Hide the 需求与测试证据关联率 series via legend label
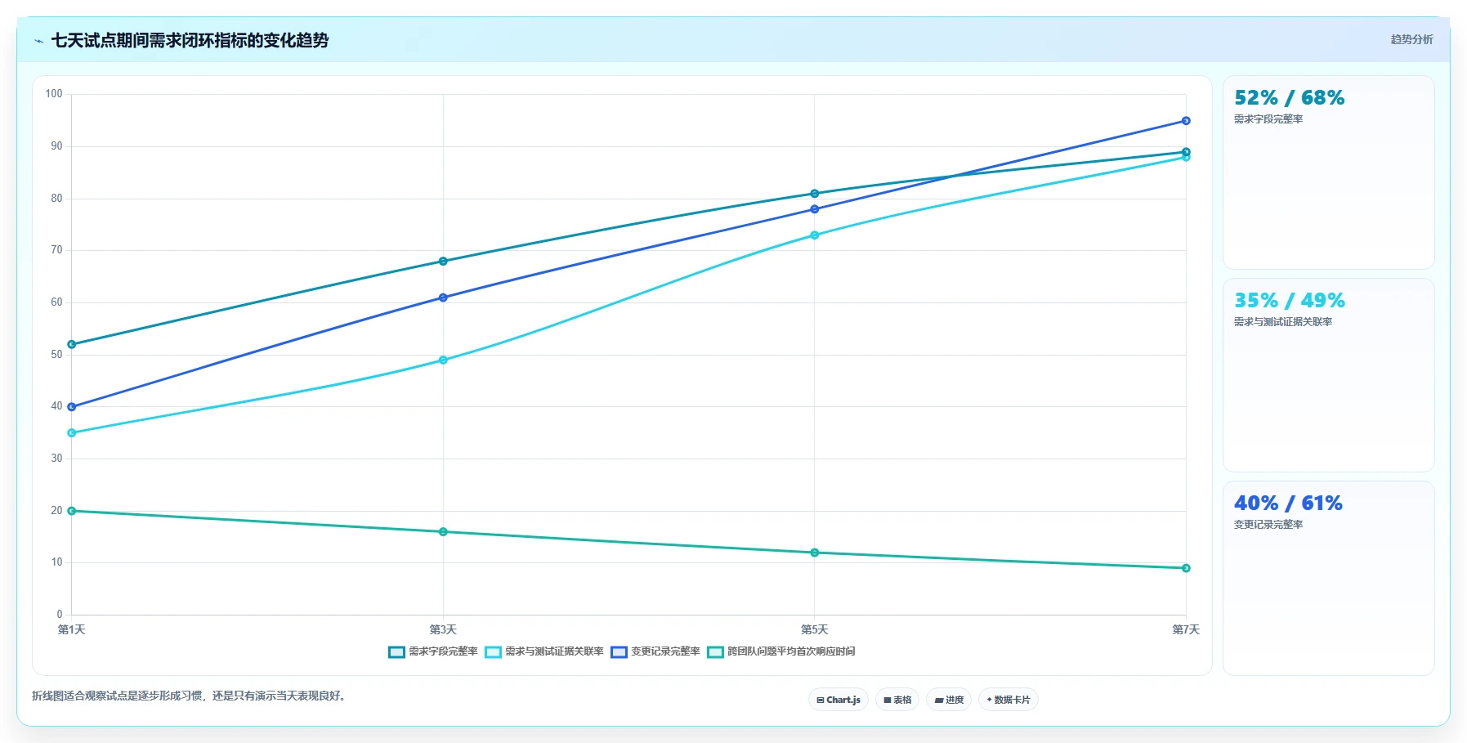 coord(554,651)
